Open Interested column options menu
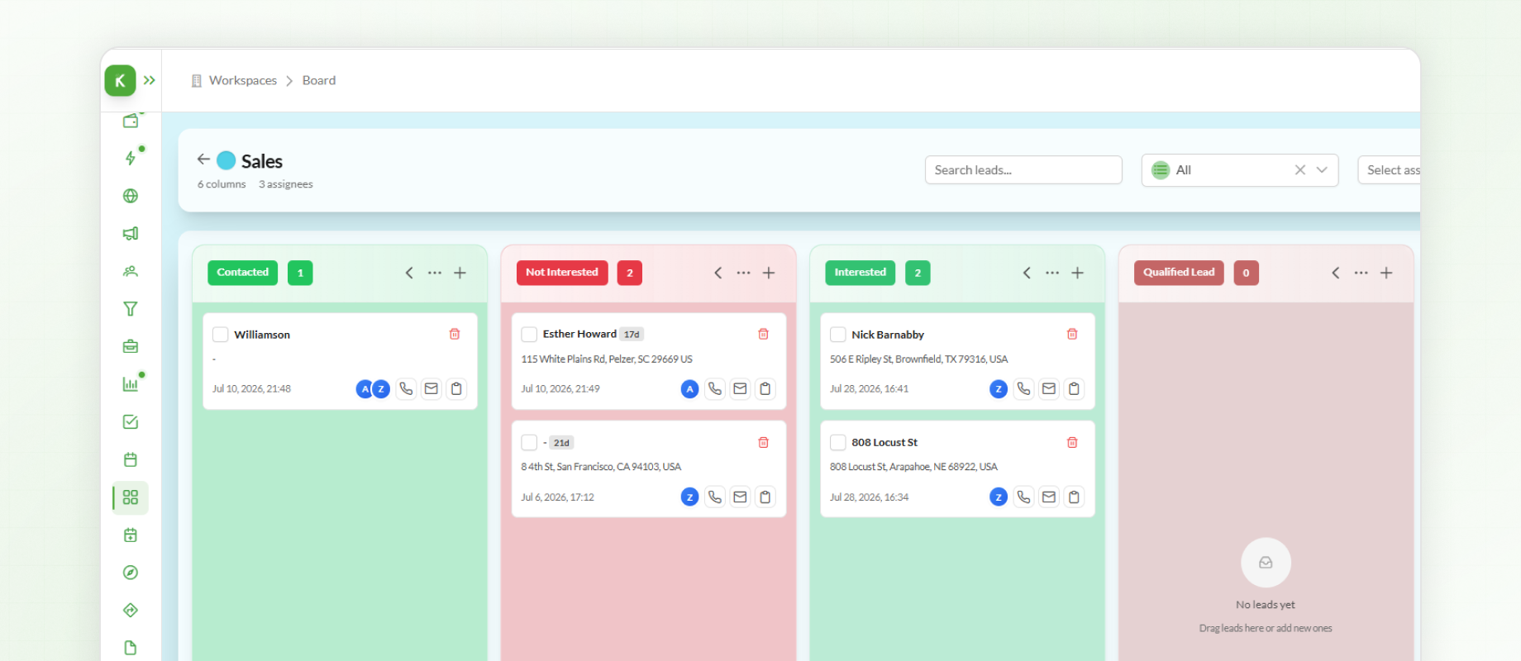This screenshot has height=661, width=1521. (1052, 273)
